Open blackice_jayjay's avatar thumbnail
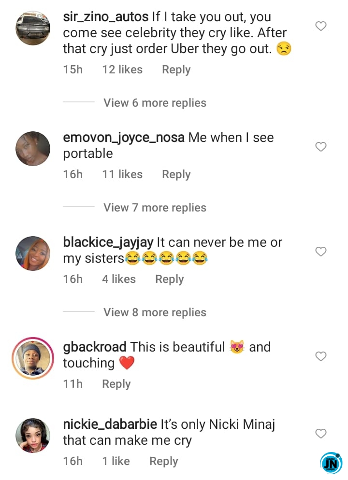Image resolution: width=348 pixels, height=480 pixels. 33,254
